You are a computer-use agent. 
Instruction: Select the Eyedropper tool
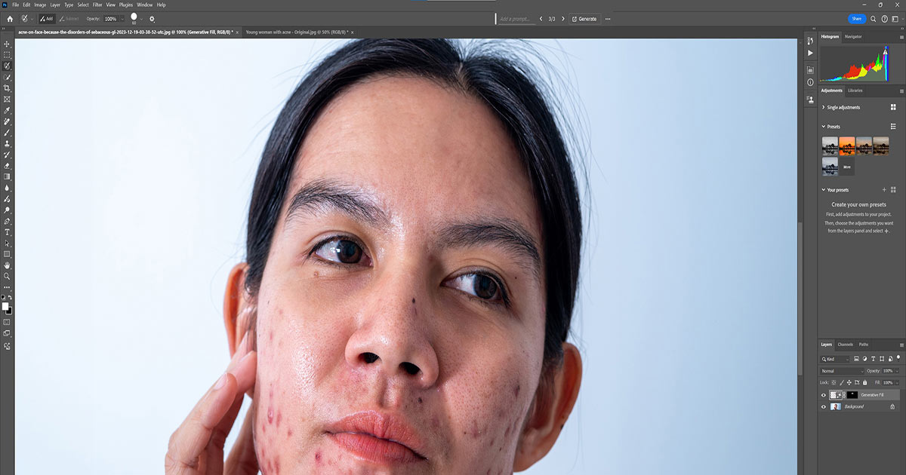(x=6, y=111)
